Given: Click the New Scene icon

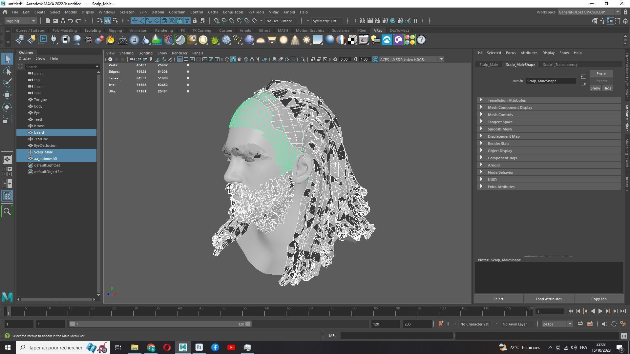Looking at the screenshot, I should (48, 21).
